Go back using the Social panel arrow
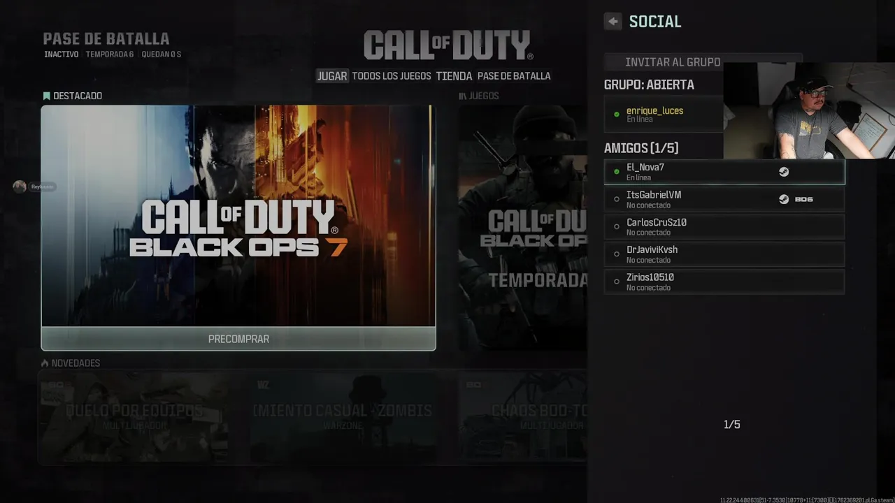Screen dimensions: 895x503 tap(613, 22)
